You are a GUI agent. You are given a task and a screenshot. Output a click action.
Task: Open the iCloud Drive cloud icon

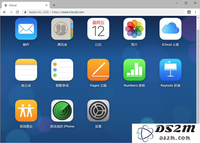pyautogui.click(x=170, y=29)
